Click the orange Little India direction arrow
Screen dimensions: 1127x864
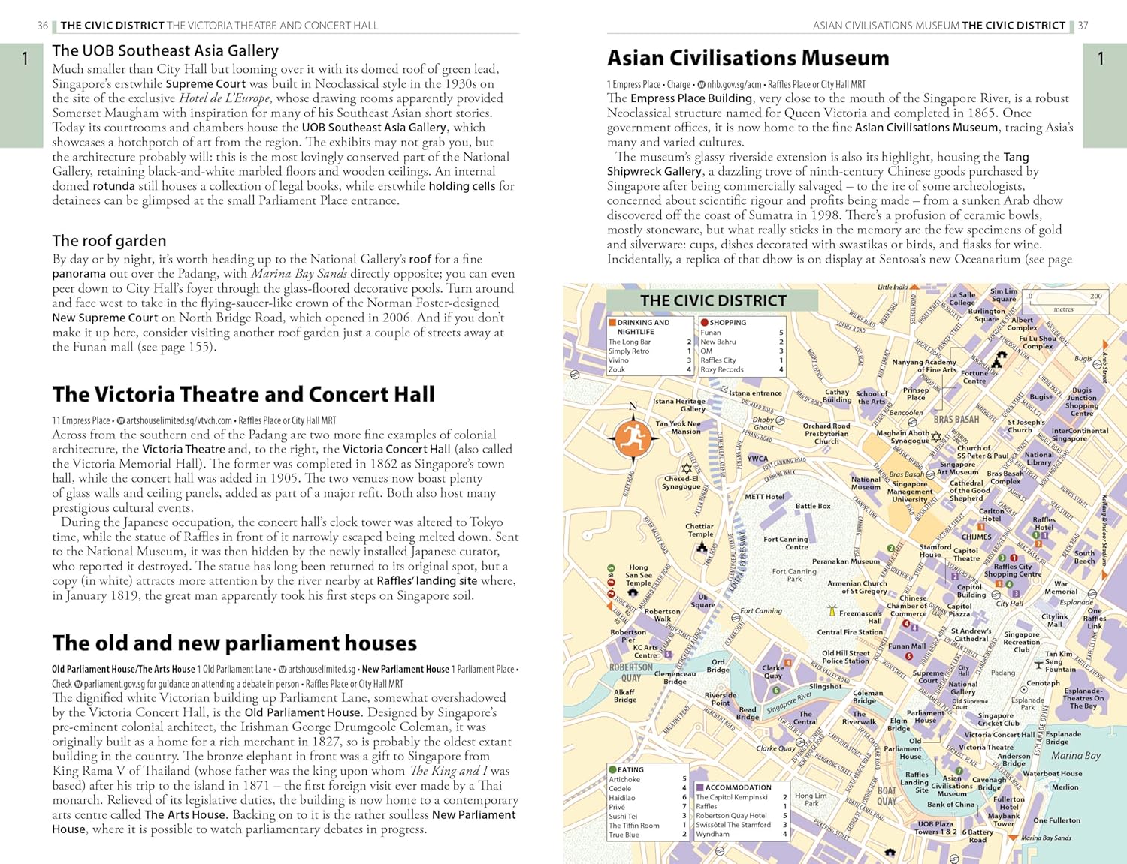tap(914, 287)
